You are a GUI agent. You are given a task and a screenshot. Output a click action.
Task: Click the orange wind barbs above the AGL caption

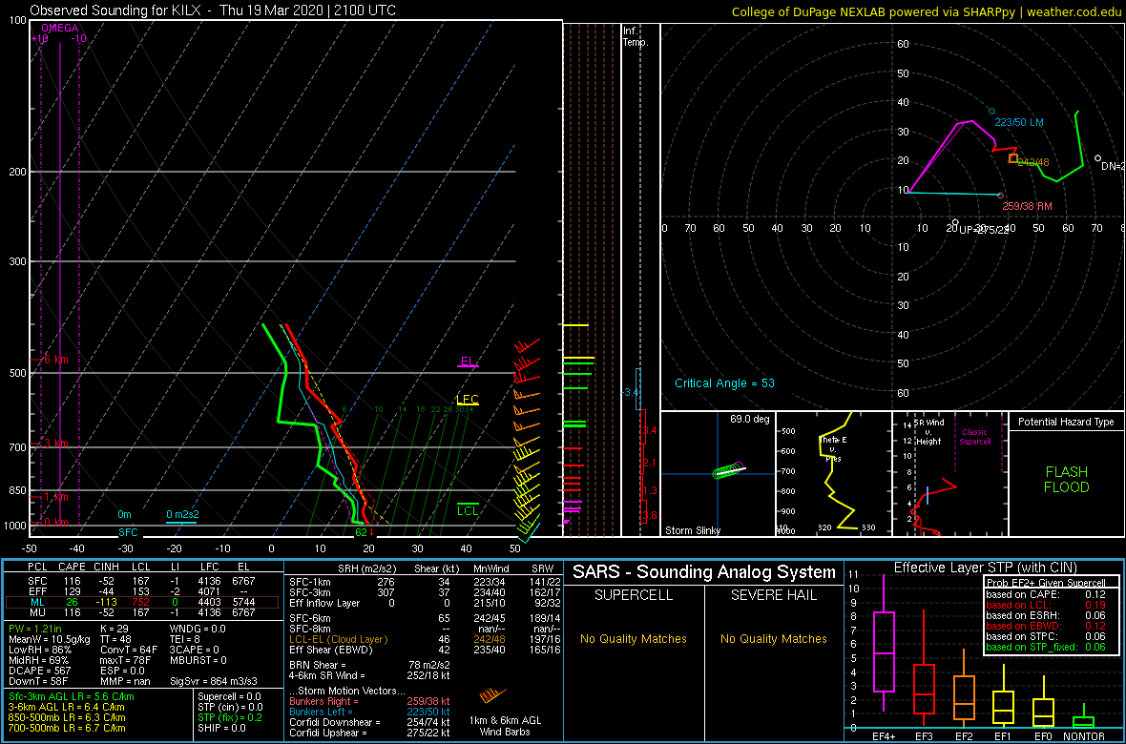click(491, 694)
